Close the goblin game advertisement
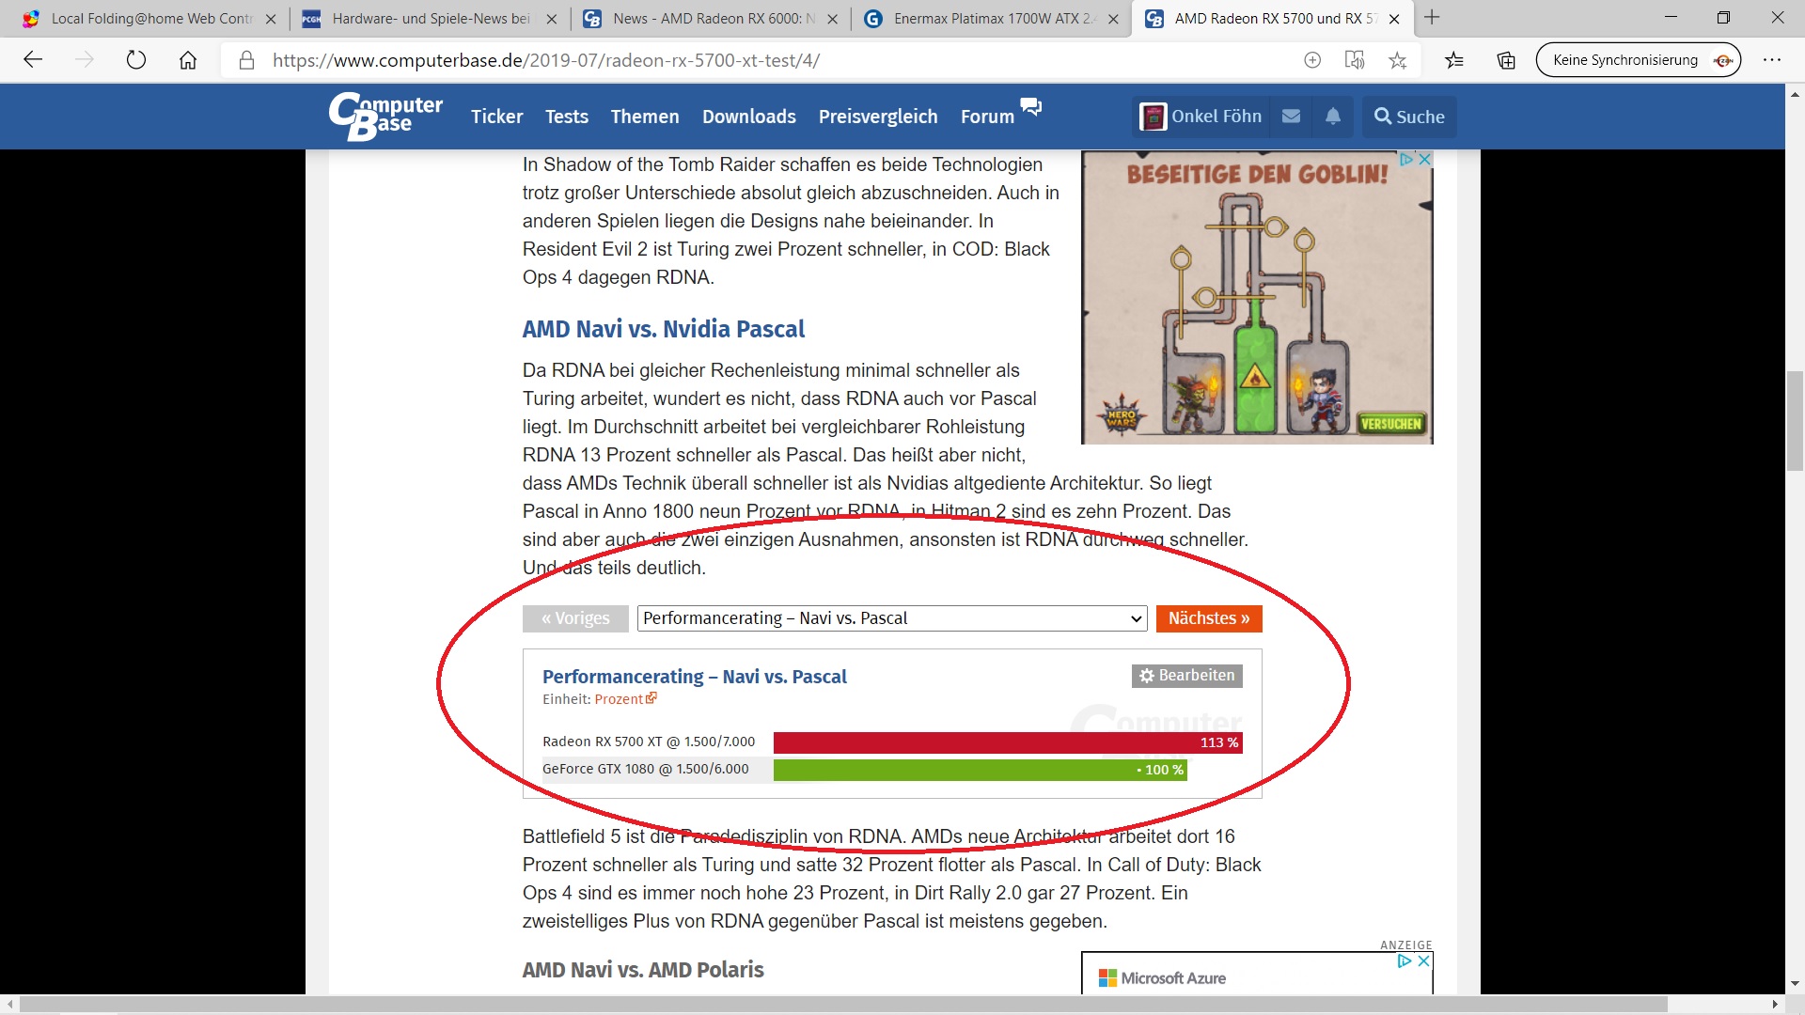 coord(1425,159)
